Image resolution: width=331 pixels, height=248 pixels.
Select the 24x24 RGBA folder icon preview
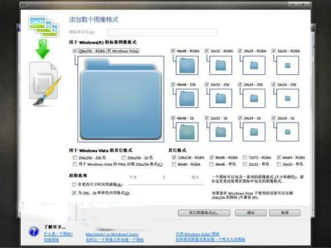(254, 65)
